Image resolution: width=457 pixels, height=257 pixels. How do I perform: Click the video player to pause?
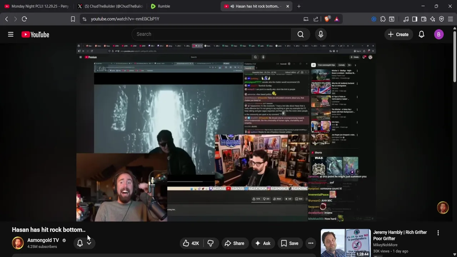point(226,132)
